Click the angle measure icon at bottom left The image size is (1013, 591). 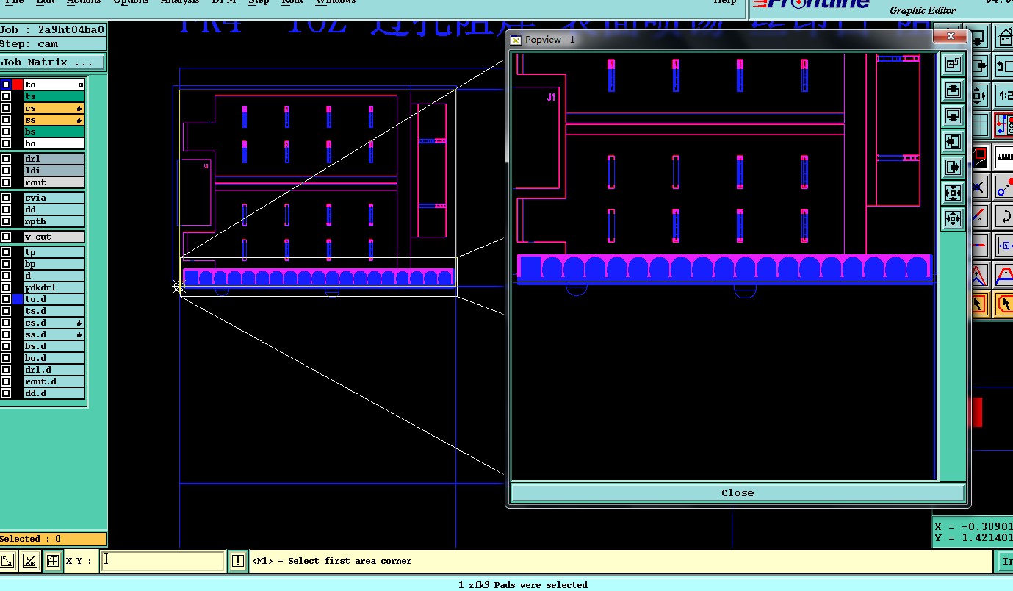pyautogui.click(x=29, y=561)
